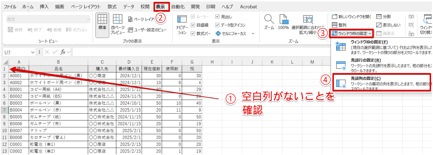Viewport: 433px width, 155px height.
Task: Open ユーザー設定のビュー custom views
Action: (147, 29)
